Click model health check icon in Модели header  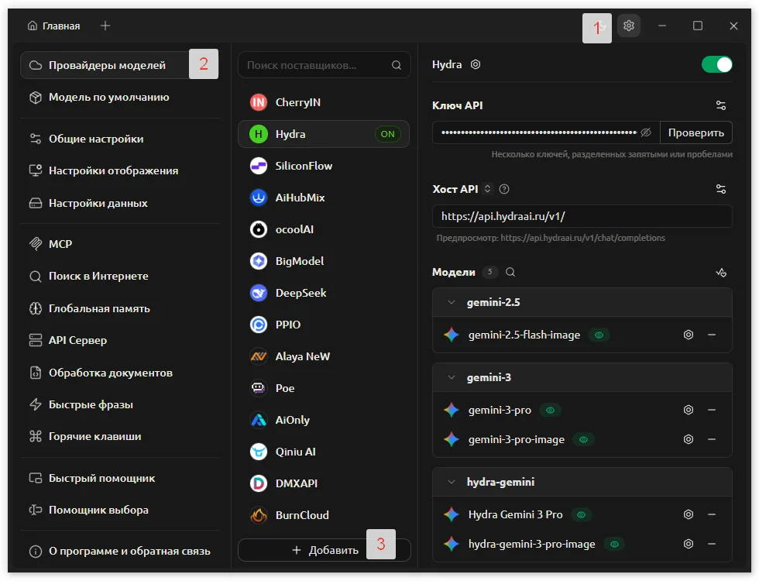(721, 273)
